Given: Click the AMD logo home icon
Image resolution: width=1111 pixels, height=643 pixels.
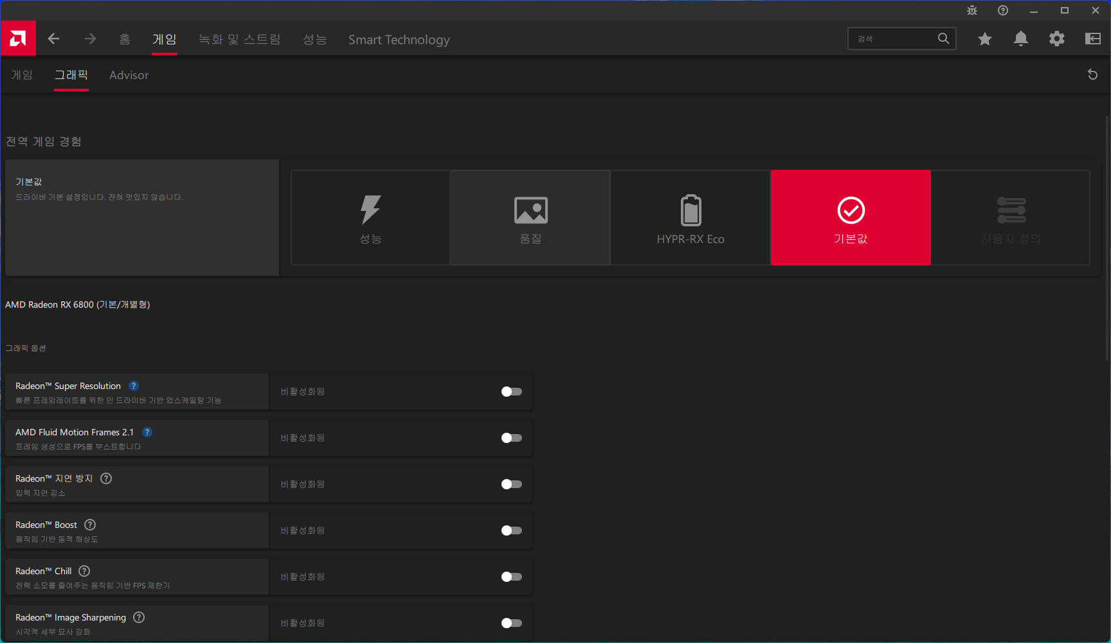Looking at the screenshot, I should pos(18,39).
